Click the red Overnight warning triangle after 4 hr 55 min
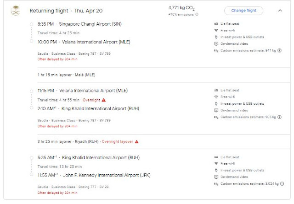The image size is (294, 204). pos(104,100)
